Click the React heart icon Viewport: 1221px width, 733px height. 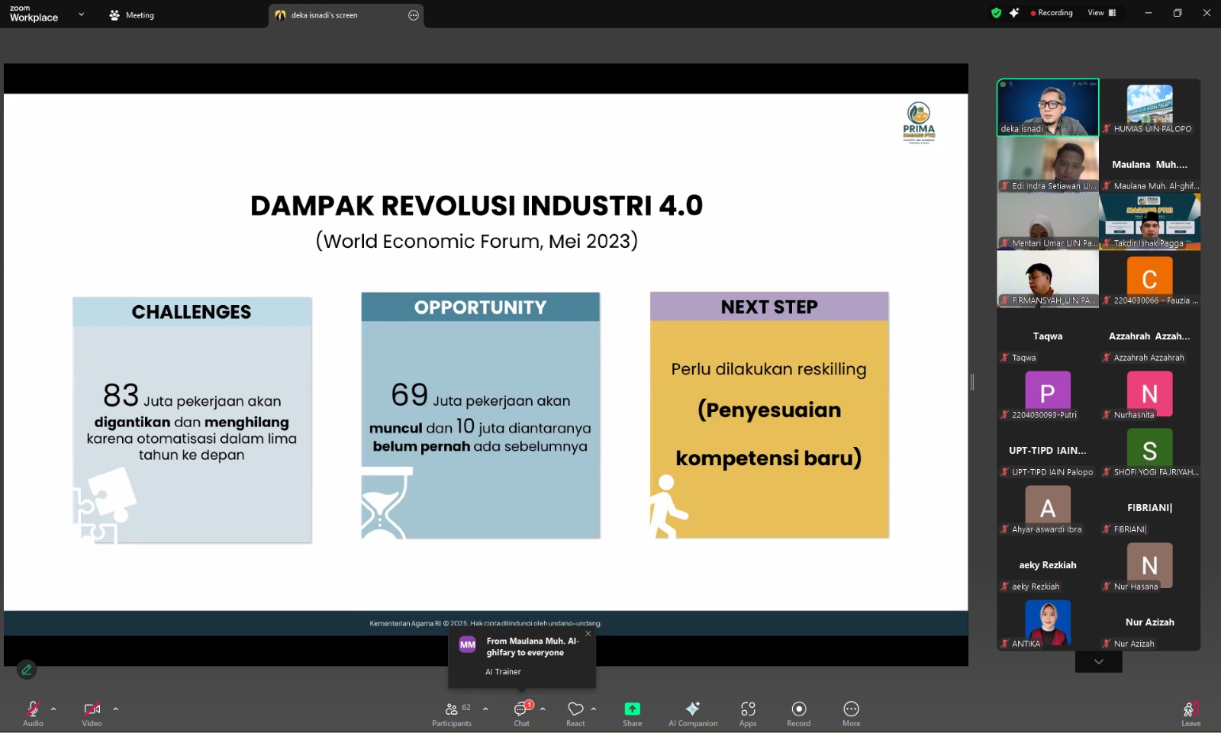pyautogui.click(x=575, y=713)
